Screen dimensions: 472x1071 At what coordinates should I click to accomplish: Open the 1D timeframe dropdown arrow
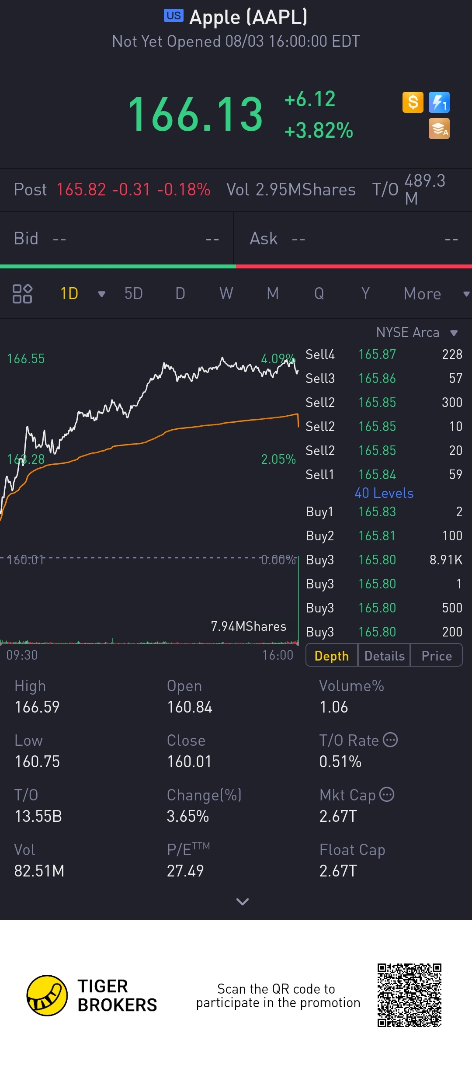pyautogui.click(x=101, y=294)
